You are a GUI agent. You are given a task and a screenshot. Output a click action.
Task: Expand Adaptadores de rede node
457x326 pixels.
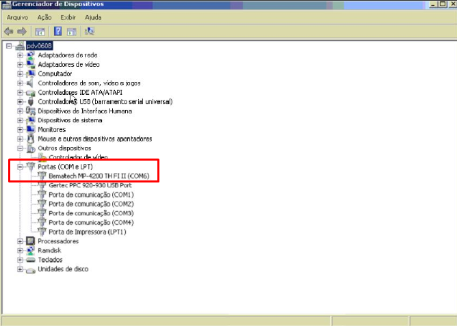coord(20,55)
